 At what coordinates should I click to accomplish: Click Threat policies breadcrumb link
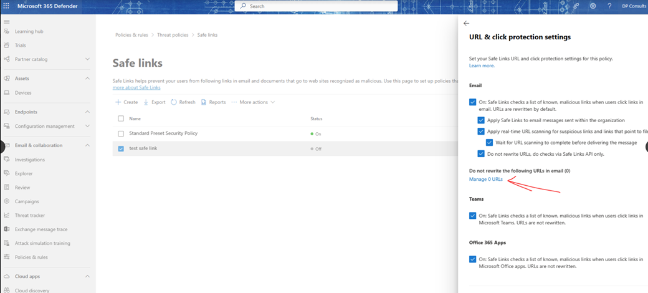click(x=173, y=35)
